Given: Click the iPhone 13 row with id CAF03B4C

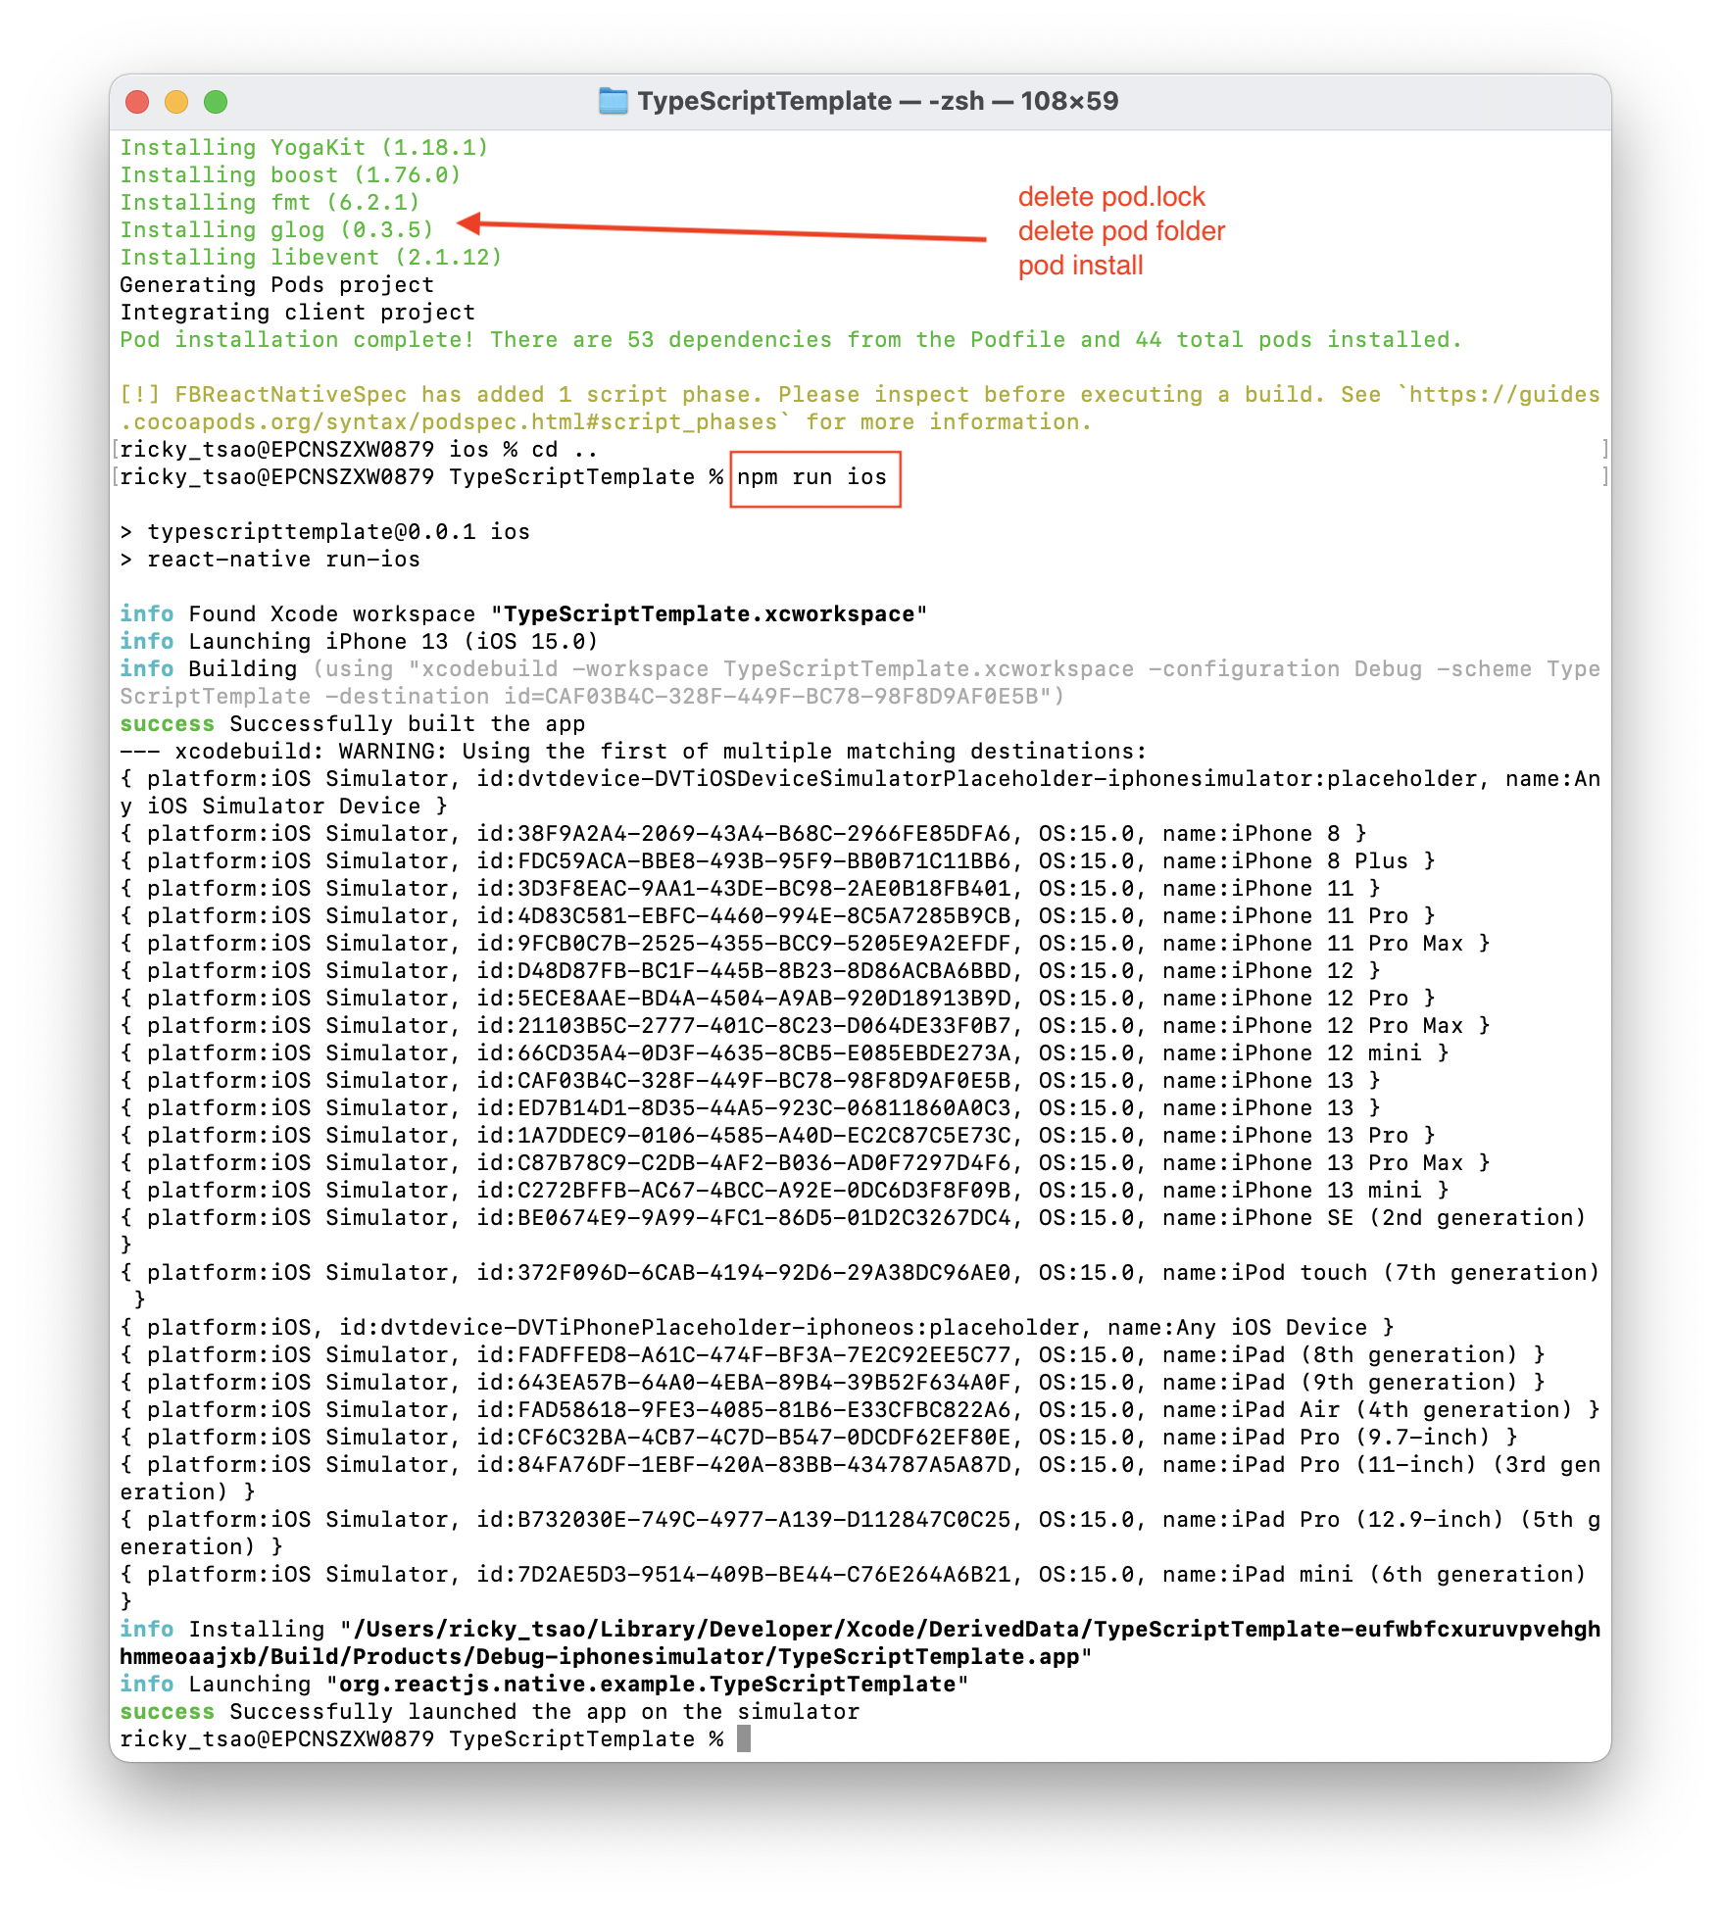Looking at the screenshot, I should 750,1080.
